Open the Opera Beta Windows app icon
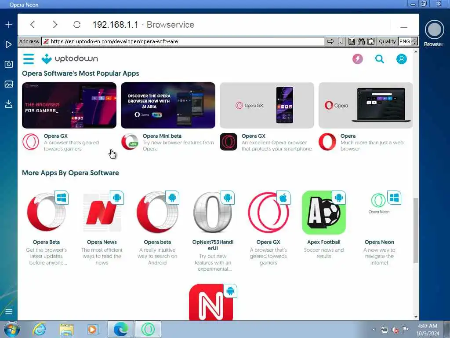Image resolution: width=450 pixels, height=338 pixels. (x=46, y=213)
